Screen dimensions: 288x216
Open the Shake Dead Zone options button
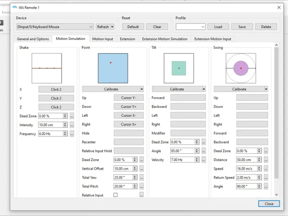(x=72, y=116)
